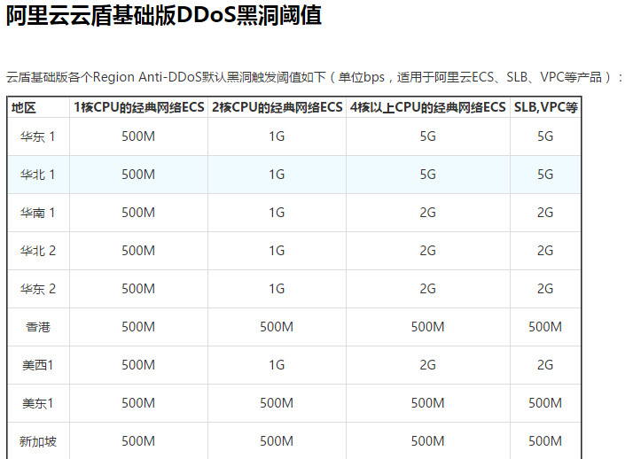Select 5G under 4核以上CPU in 华北 1 row
Image resolution: width=633 pixels, height=459 pixels.
click(427, 175)
